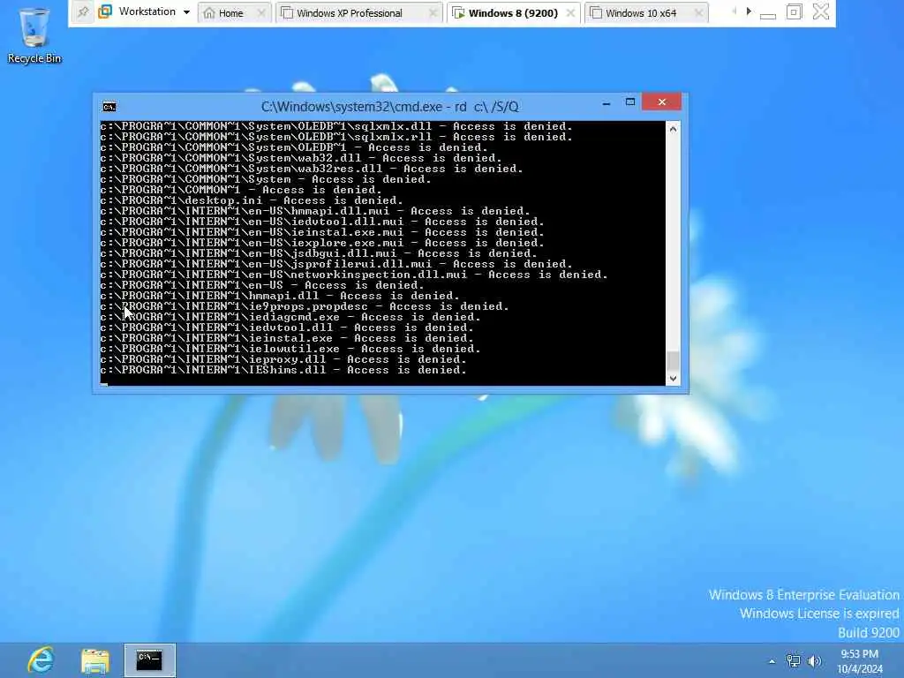
Task: Click the line containing ieproxy.dll
Action: (283, 359)
